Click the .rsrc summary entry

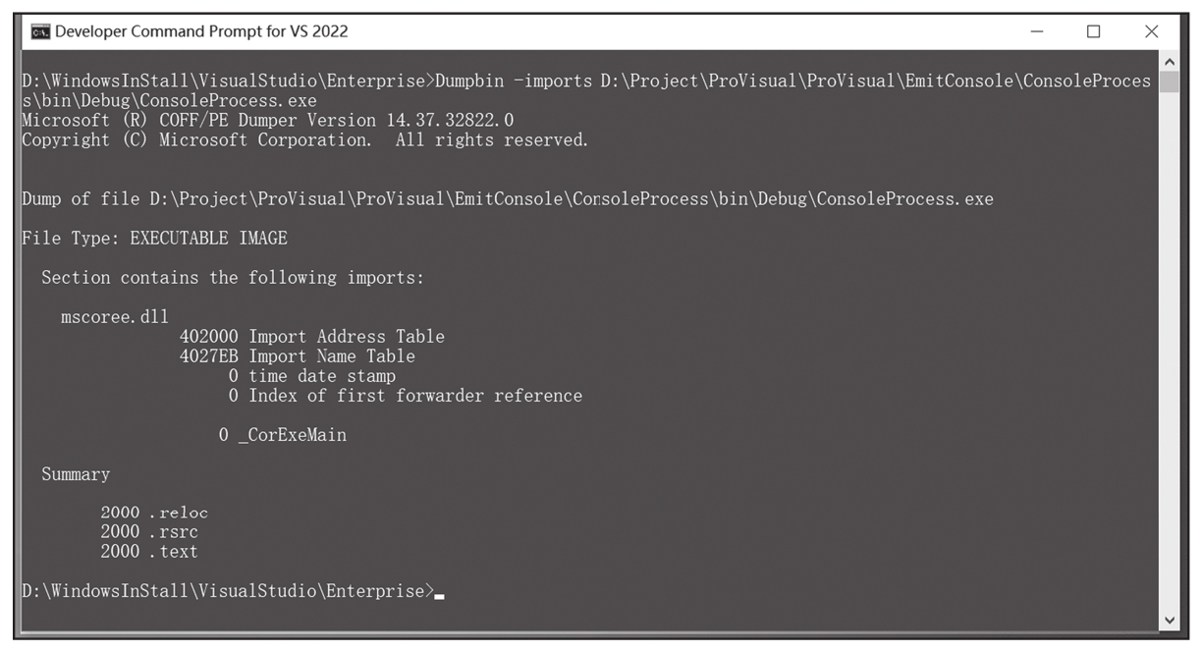click(149, 532)
